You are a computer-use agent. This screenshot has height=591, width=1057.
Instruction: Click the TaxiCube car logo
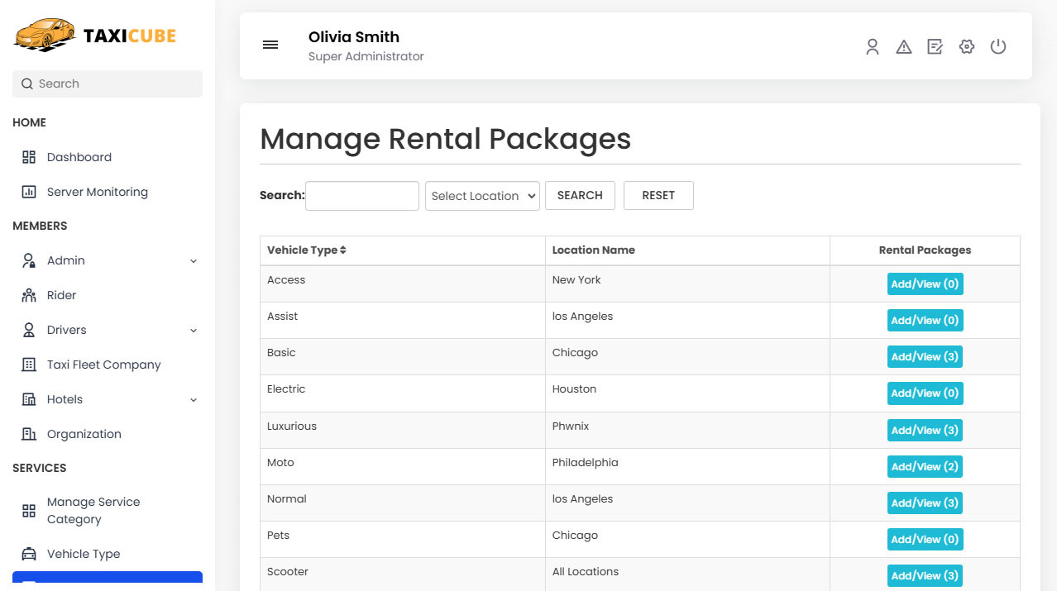45,36
